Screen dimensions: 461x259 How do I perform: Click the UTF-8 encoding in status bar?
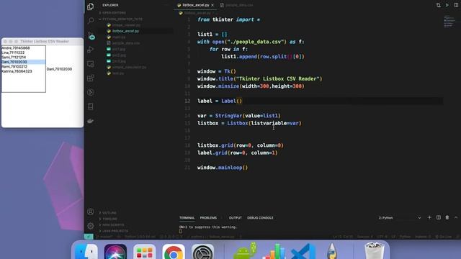[x=382, y=237]
